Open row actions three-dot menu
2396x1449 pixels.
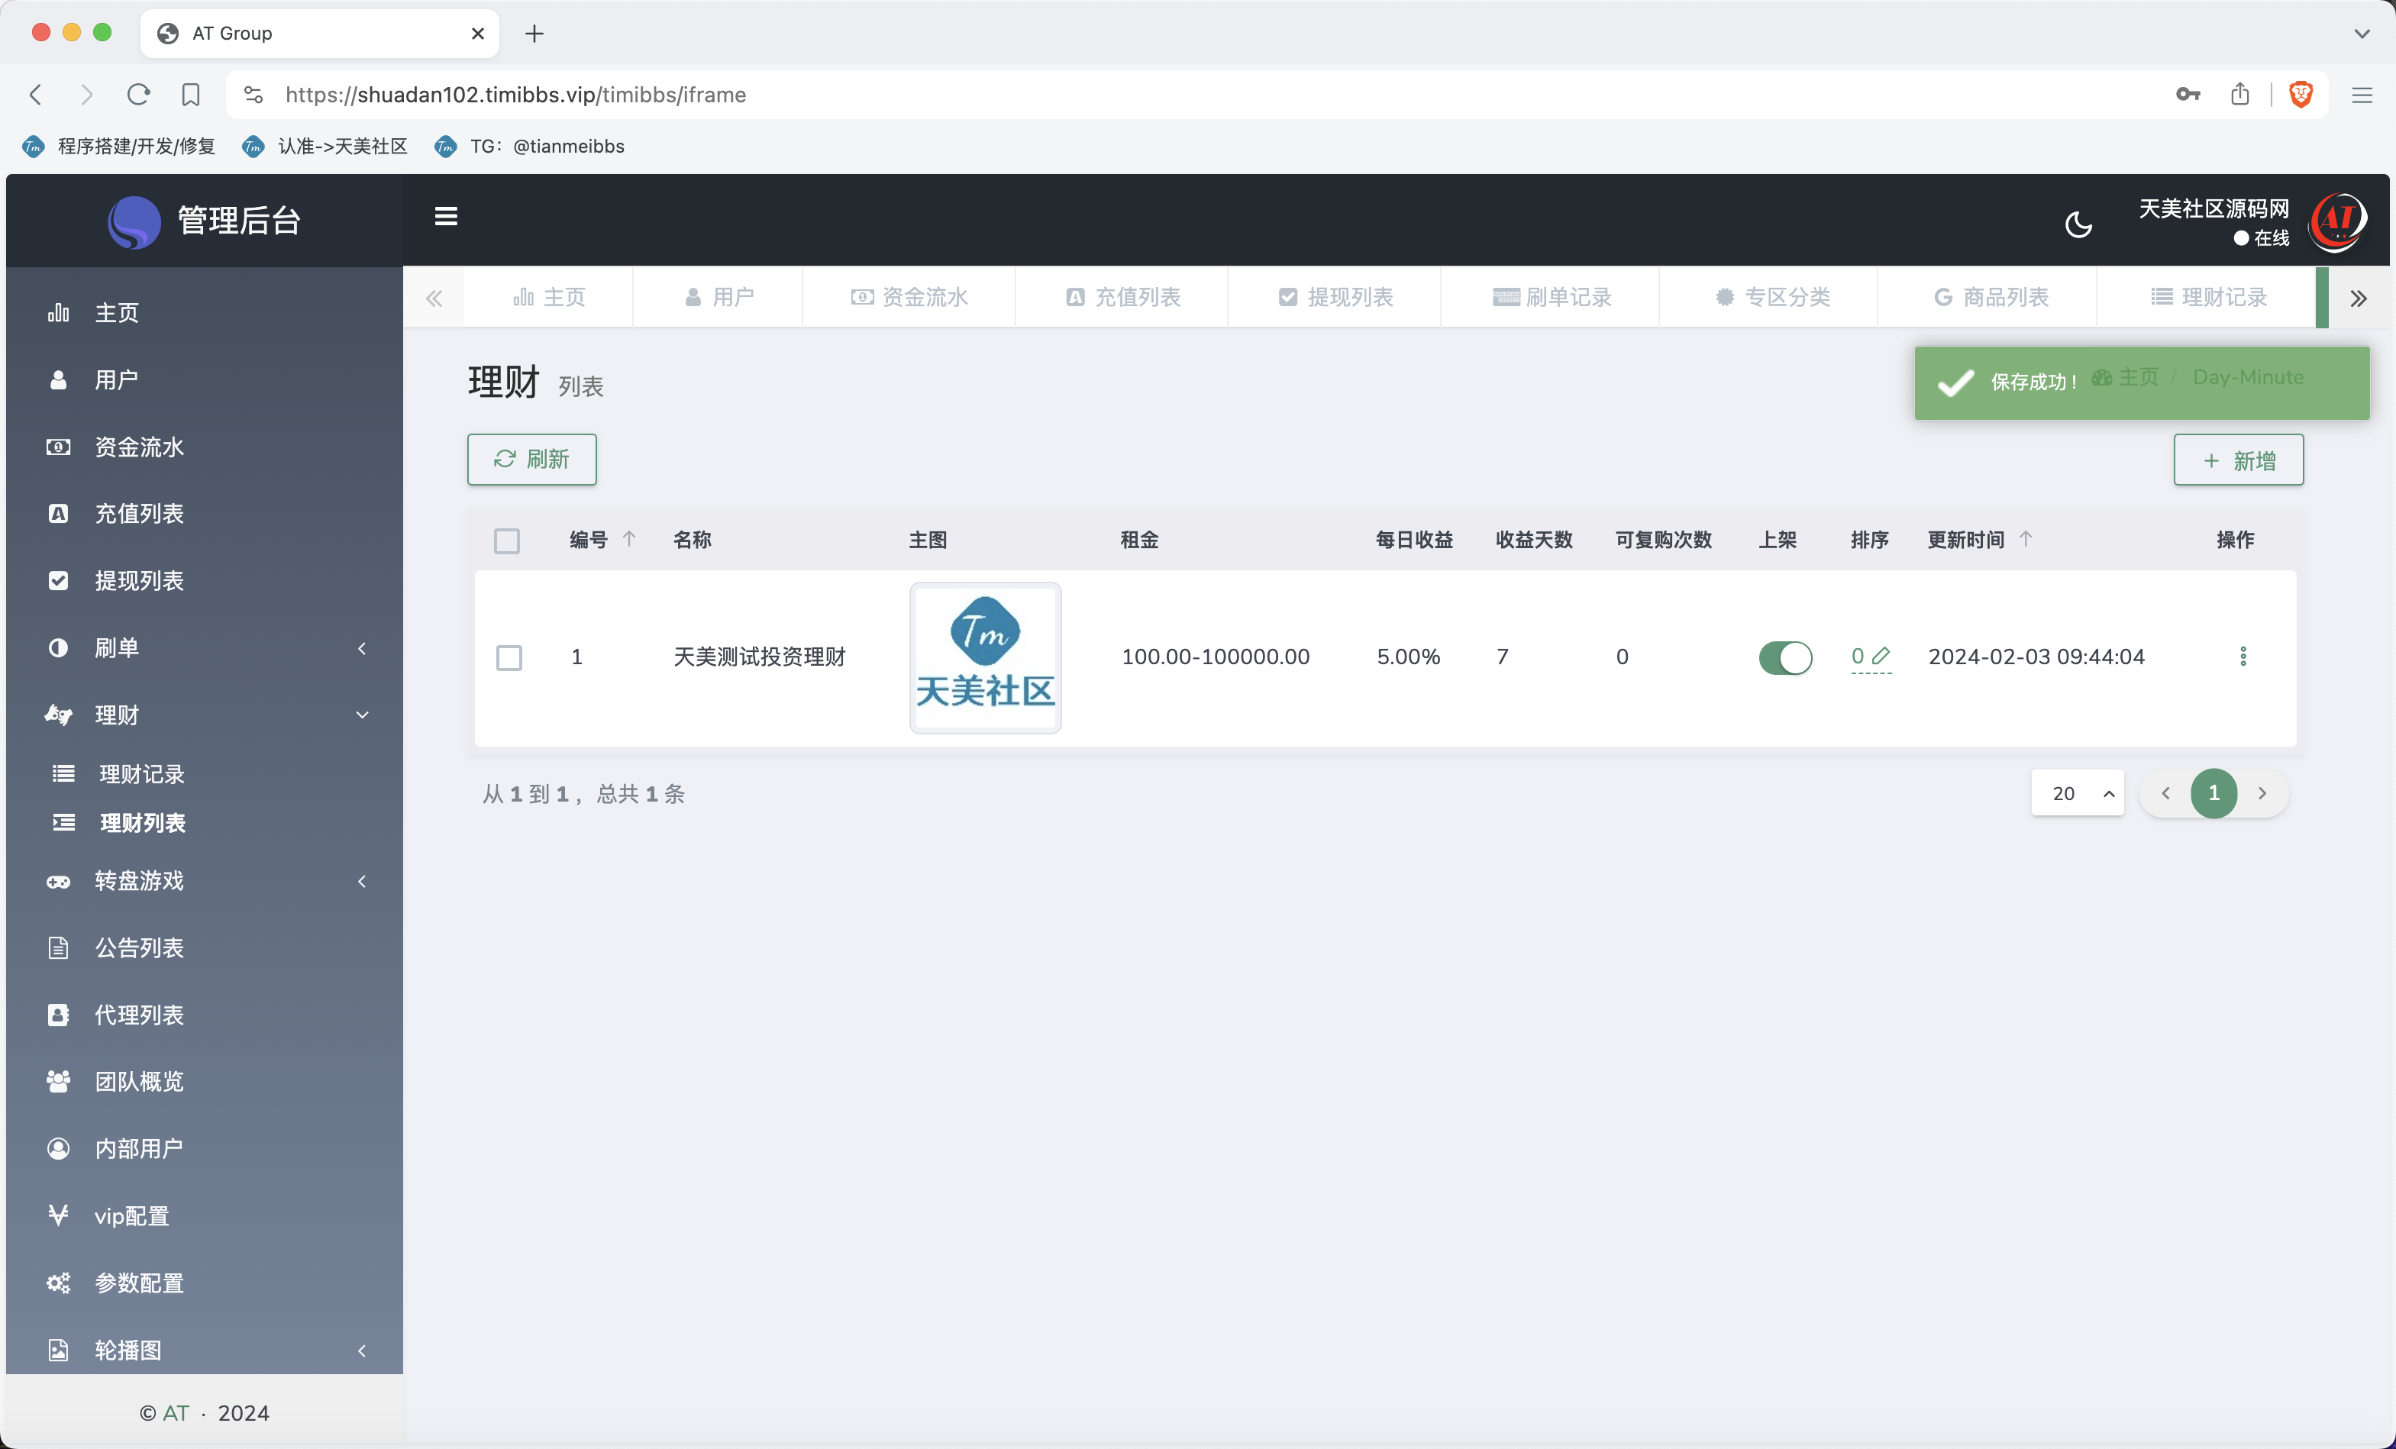2243,657
